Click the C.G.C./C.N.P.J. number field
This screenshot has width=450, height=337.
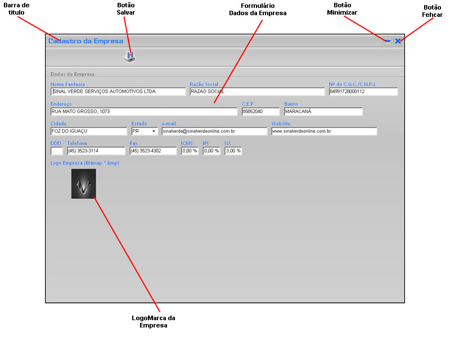point(363,92)
